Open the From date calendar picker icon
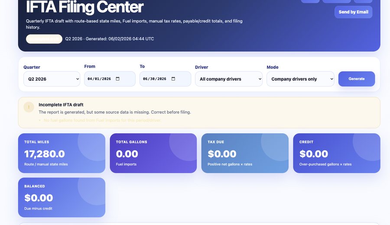The height and width of the screenshot is (225, 390). (x=117, y=79)
